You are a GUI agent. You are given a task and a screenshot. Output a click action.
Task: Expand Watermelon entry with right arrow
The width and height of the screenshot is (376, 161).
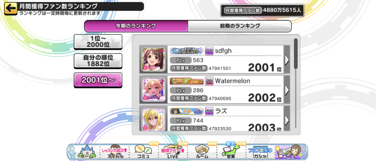pyautogui.click(x=286, y=90)
